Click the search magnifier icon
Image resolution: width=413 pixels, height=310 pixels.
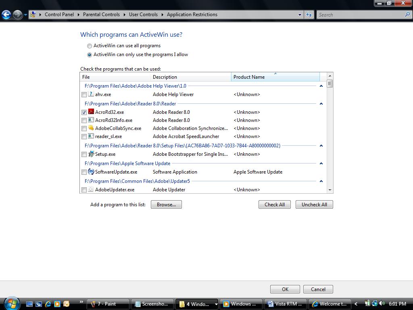click(407, 15)
